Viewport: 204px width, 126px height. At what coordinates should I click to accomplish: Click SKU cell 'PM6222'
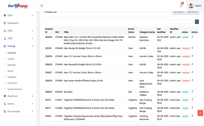pos(59,92)
